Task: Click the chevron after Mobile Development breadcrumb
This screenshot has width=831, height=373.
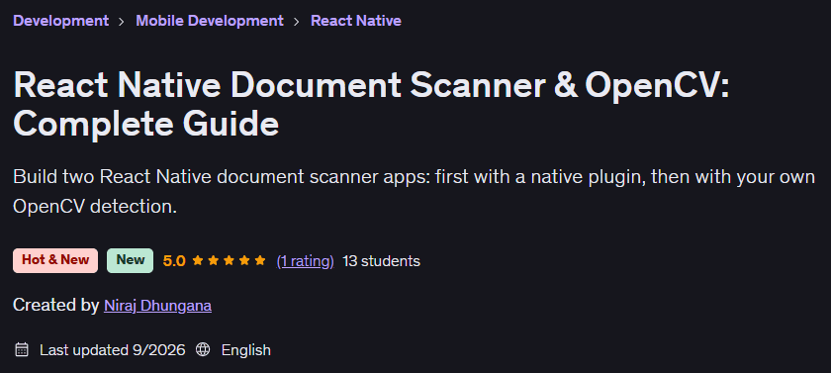Action: 297,21
